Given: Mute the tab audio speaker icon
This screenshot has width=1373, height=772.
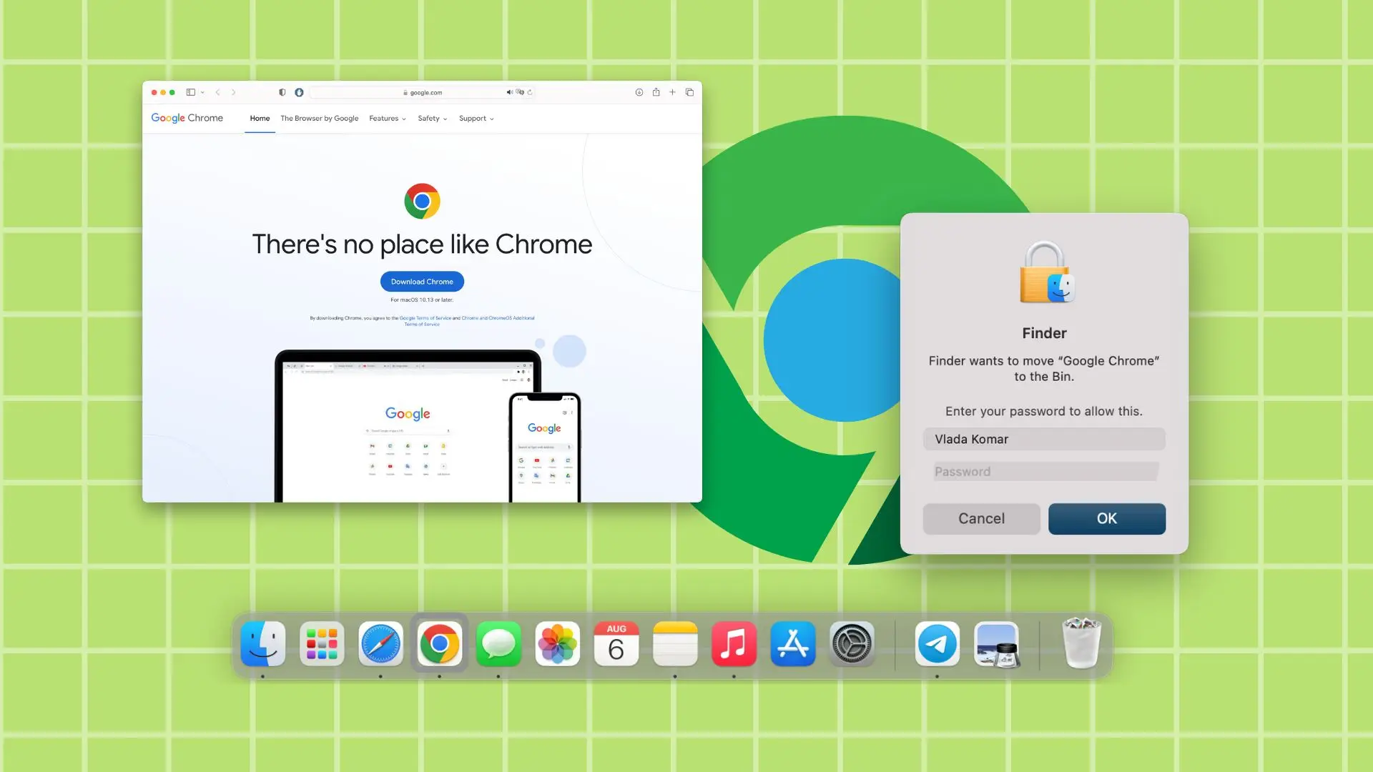Looking at the screenshot, I should [509, 92].
